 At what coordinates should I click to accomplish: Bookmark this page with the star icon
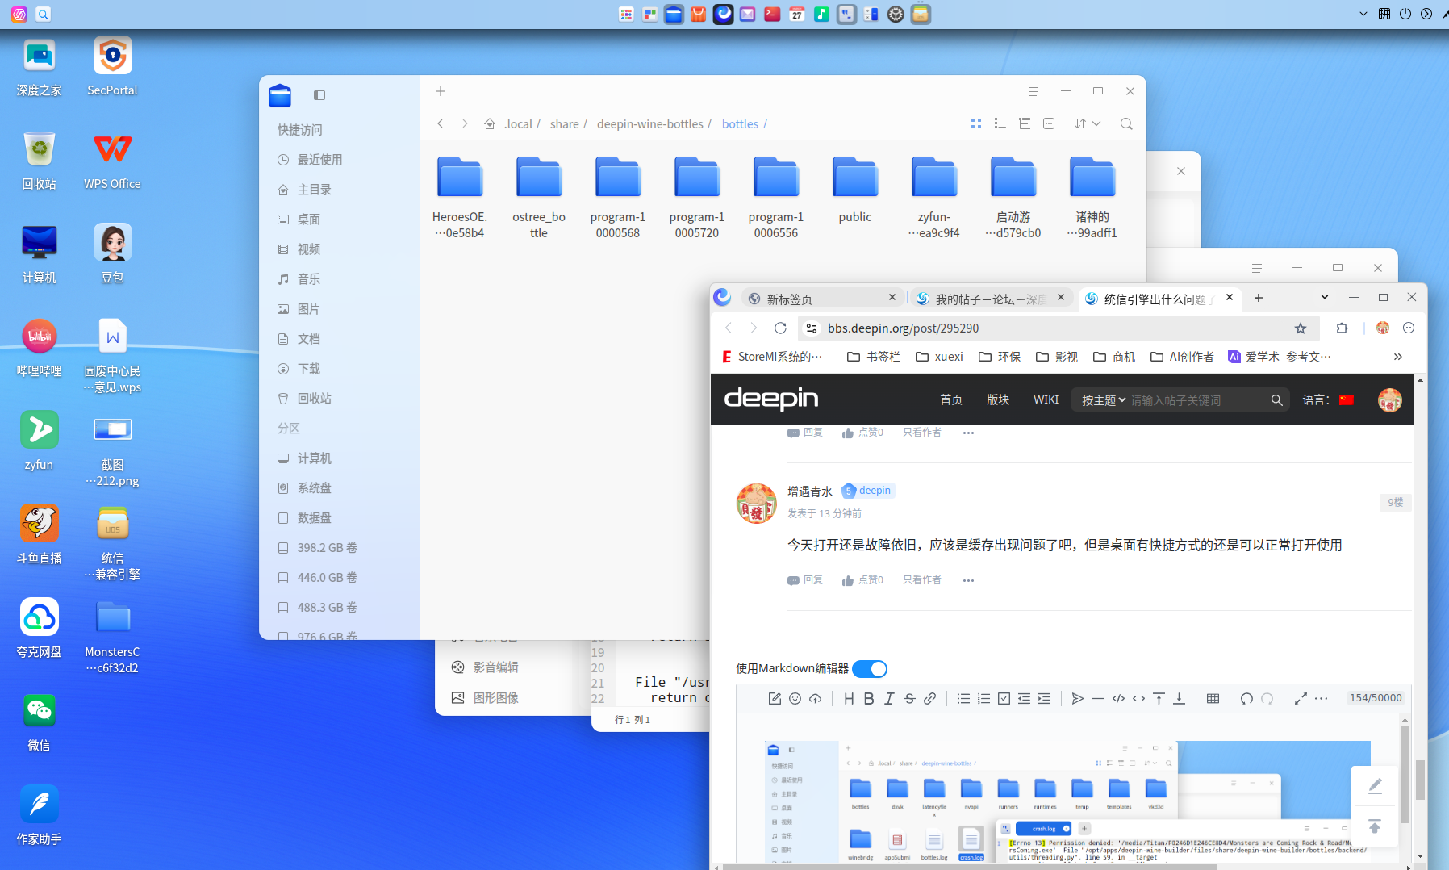coord(1300,328)
